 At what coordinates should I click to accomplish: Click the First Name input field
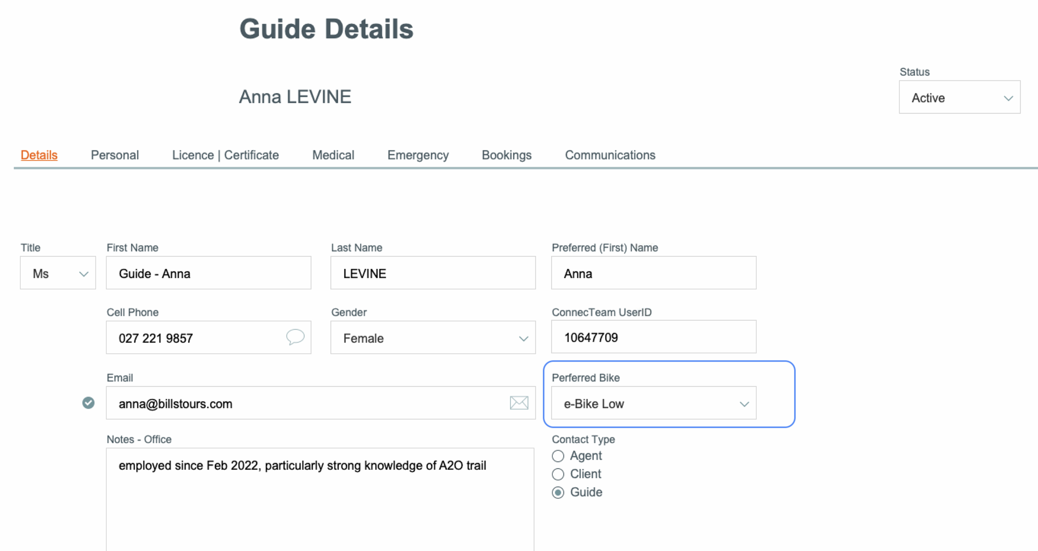pos(208,274)
